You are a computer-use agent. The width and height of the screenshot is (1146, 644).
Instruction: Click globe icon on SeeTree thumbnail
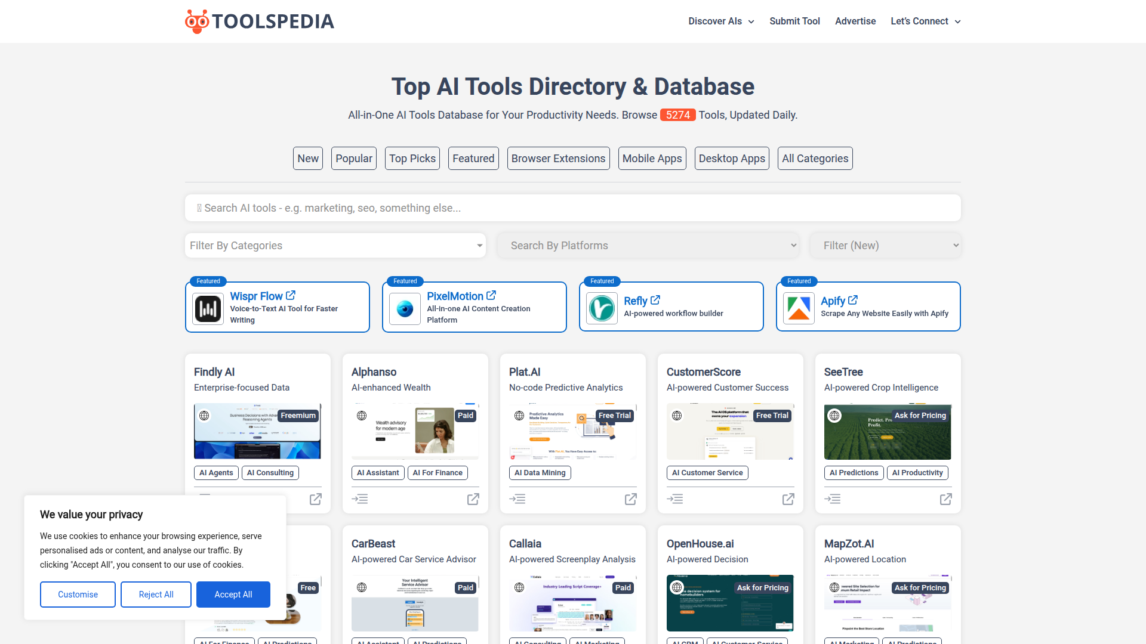834,416
